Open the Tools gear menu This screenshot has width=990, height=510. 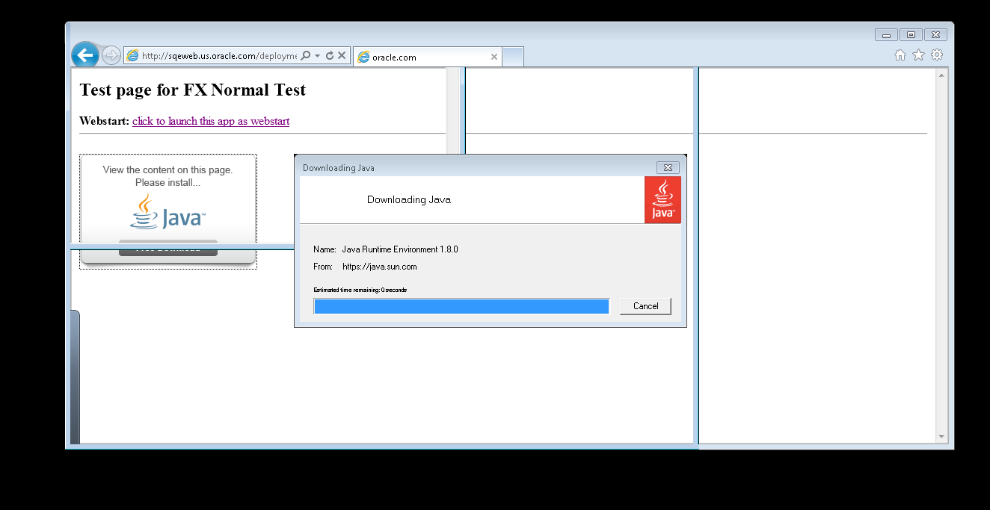click(x=936, y=55)
